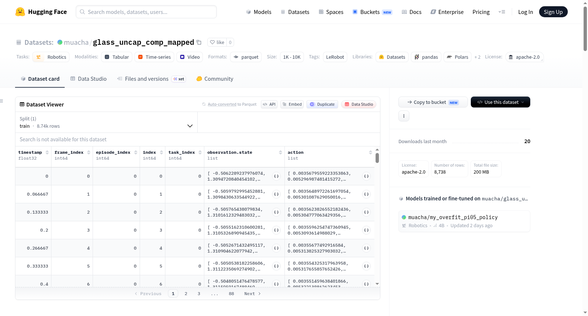Like the dataset with the heart button
The height and width of the screenshot is (316, 588).
(217, 42)
